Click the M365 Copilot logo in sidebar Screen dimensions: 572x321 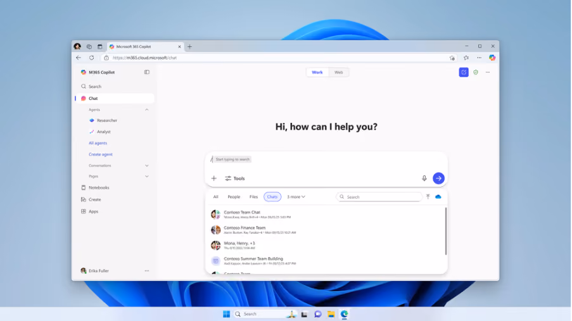(x=83, y=72)
